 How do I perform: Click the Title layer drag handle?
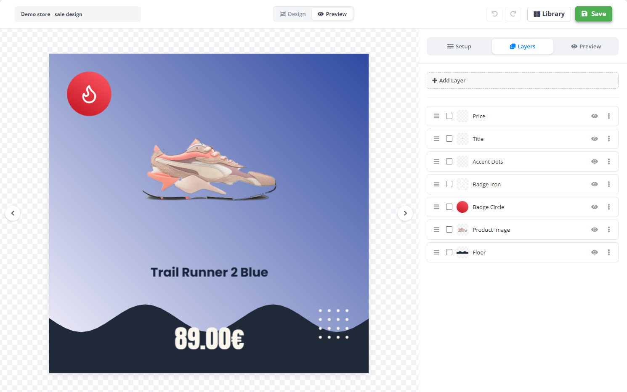pyautogui.click(x=437, y=139)
